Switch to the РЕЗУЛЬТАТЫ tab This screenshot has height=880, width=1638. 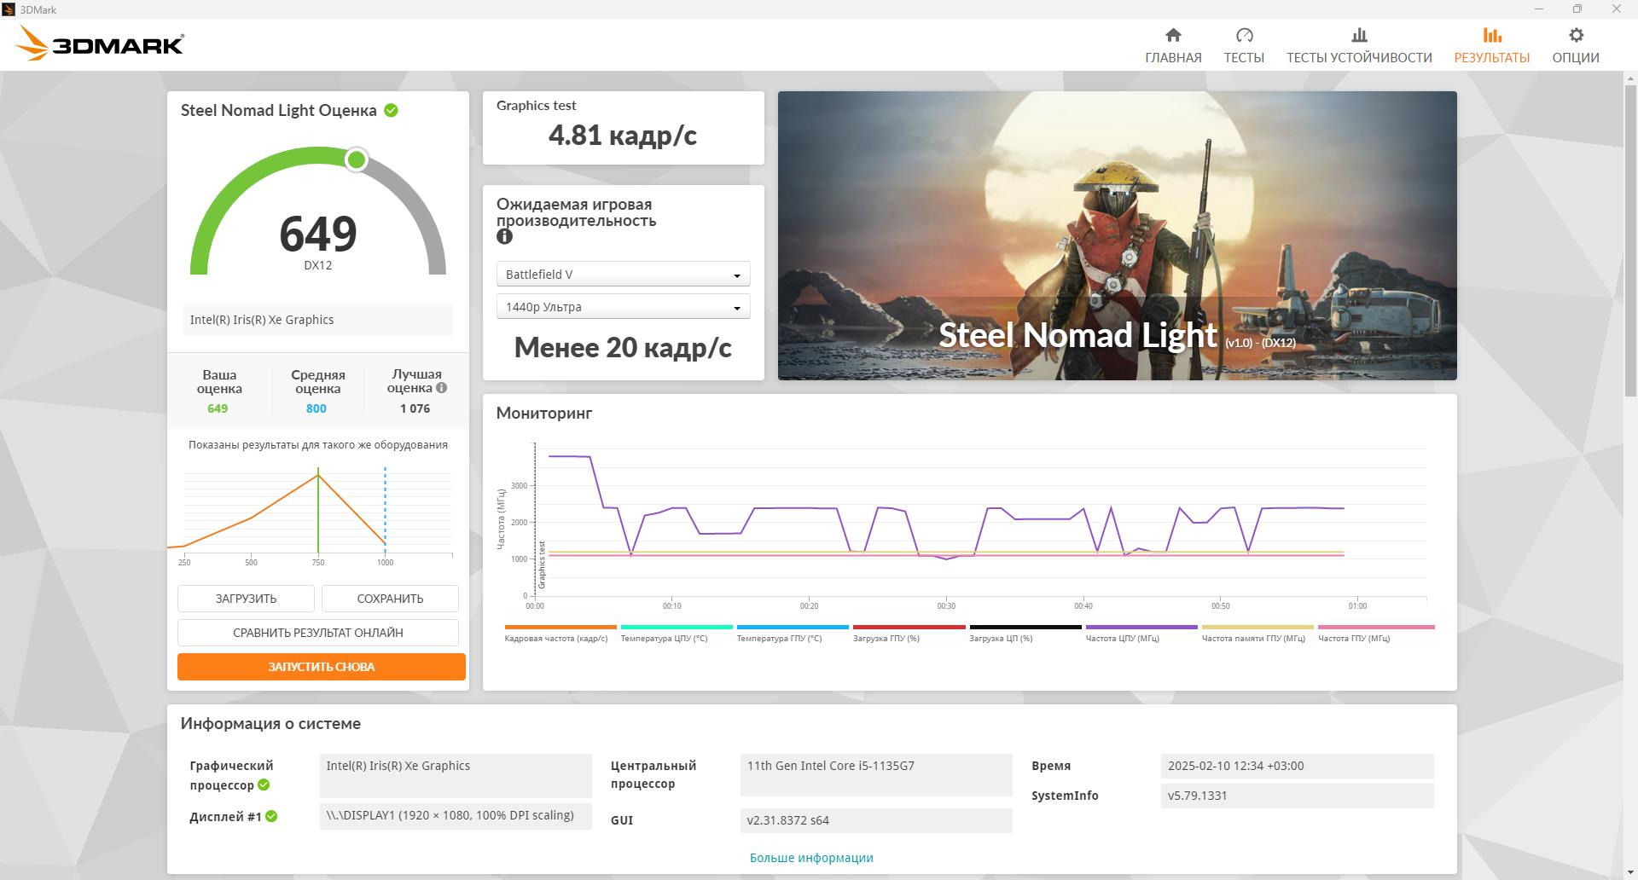tap(1491, 45)
